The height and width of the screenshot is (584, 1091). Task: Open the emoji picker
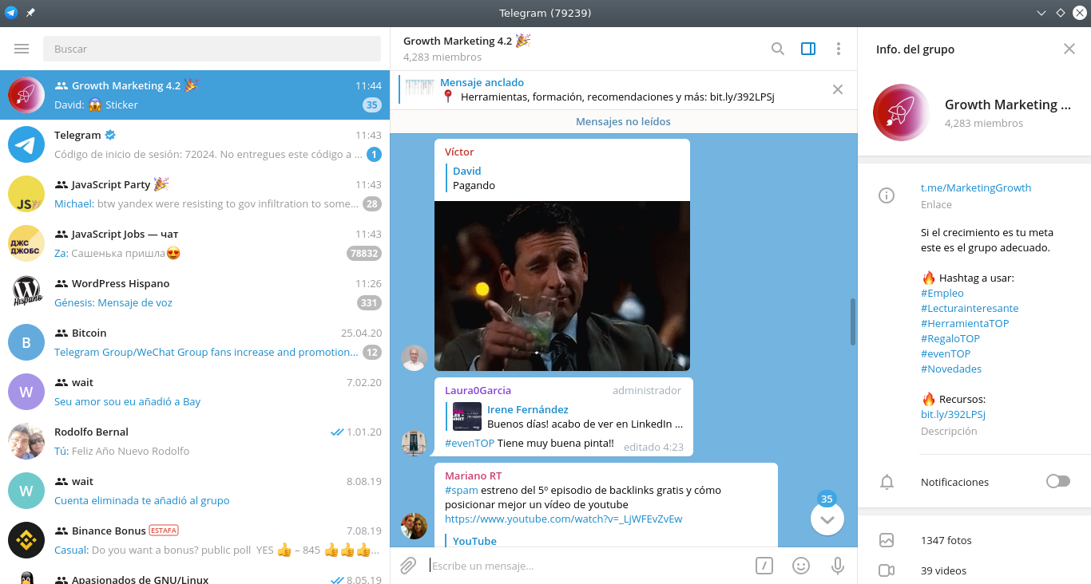pyautogui.click(x=801, y=566)
